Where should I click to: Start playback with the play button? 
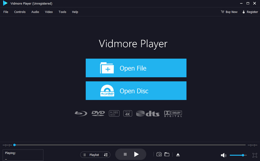(136, 155)
